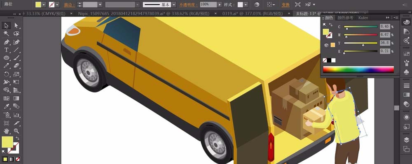Select the Hand tool

(6, 131)
